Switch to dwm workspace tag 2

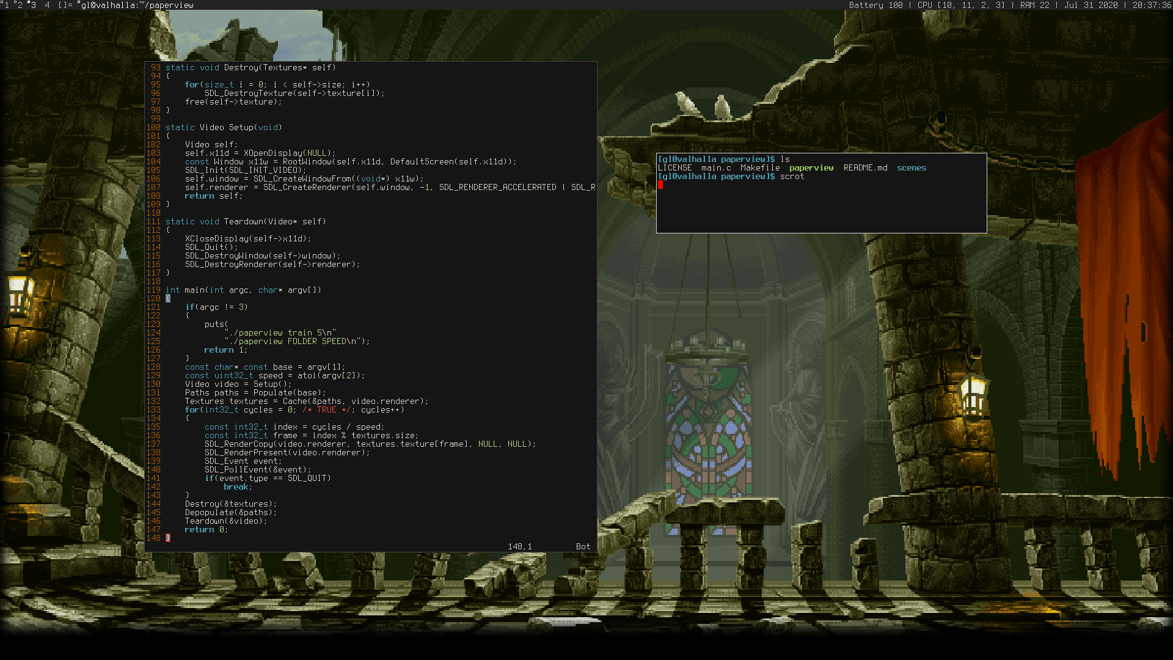click(x=20, y=5)
